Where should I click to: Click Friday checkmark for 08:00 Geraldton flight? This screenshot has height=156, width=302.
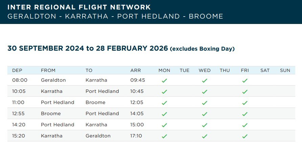click(x=245, y=81)
